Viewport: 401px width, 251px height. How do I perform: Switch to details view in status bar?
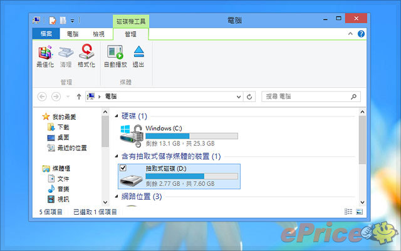(348, 212)
